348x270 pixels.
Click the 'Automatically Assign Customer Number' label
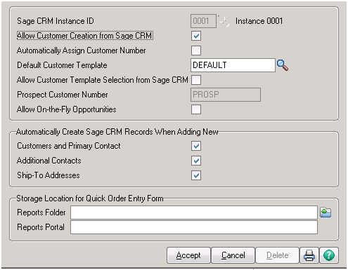[82, 50]
